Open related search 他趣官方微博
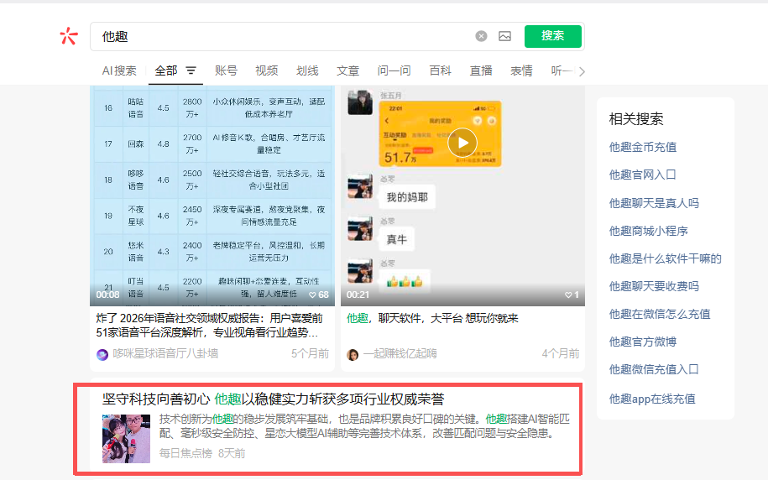 643,342
